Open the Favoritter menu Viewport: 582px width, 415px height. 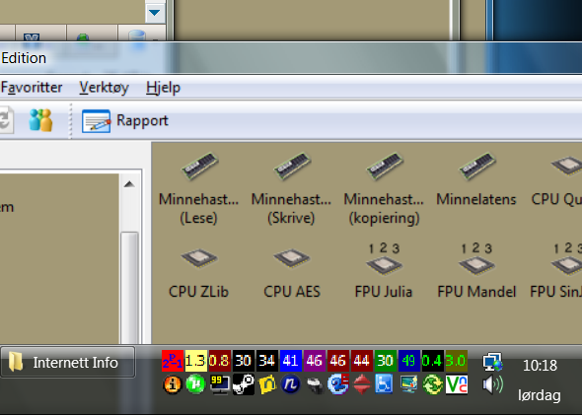pyautogui.click(x=32, y=88)
